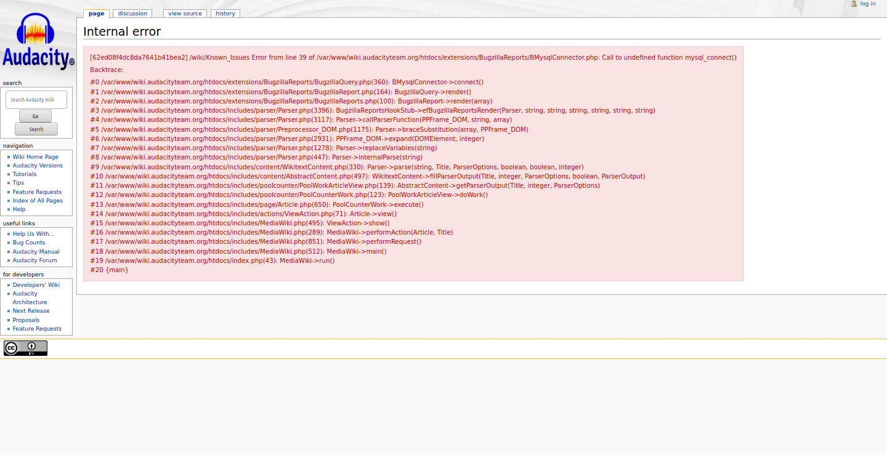The width and height of the screenshot is (887, 455).
Task: Open Audacity Versions link
Action: tap(38, 166)
